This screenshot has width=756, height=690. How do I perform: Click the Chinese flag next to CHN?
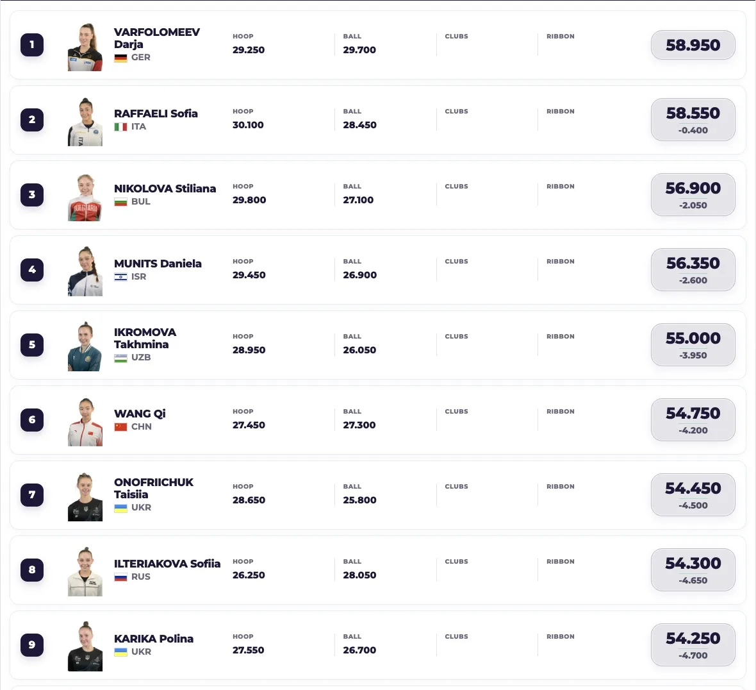(x=120, y=427)
